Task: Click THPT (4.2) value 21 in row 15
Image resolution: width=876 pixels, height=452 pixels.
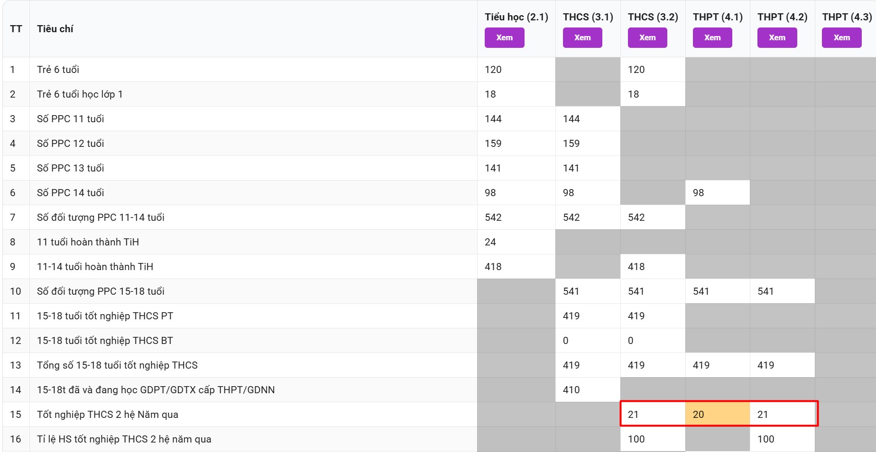Action: pos(763,415)
